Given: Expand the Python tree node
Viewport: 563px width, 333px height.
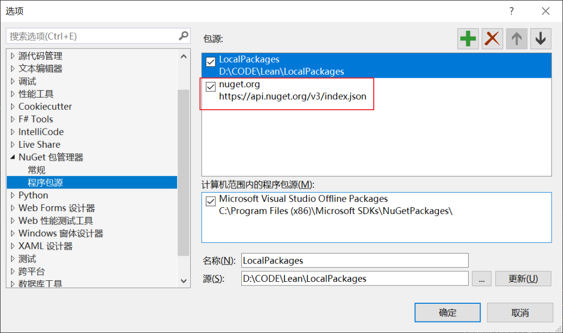Looking at the screenshot, I should 13,195.
